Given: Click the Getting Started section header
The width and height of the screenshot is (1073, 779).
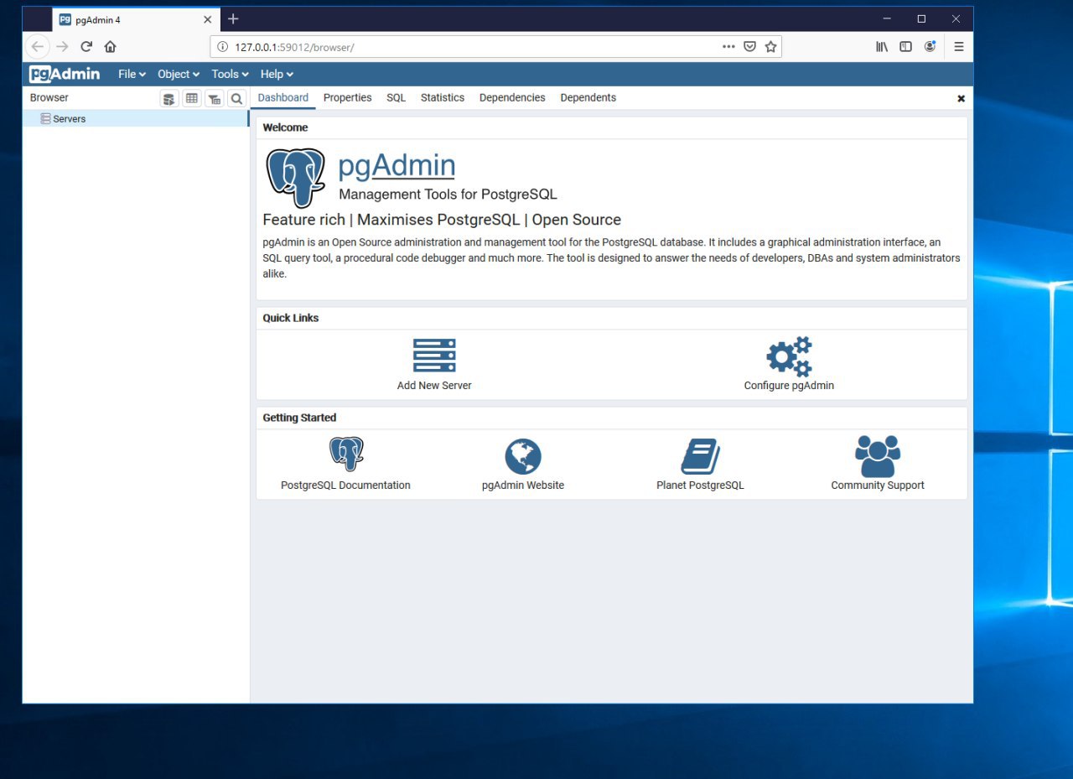Looking at the screenshot, I should coord(299,418).
